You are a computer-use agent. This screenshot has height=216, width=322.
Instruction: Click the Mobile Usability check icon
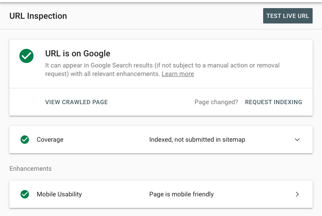tap(25, 194)
